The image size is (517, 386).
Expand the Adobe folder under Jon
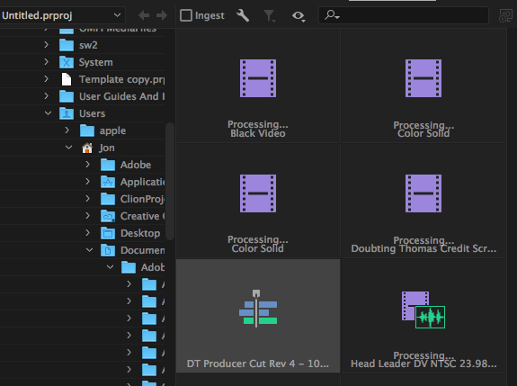point(88,165)
